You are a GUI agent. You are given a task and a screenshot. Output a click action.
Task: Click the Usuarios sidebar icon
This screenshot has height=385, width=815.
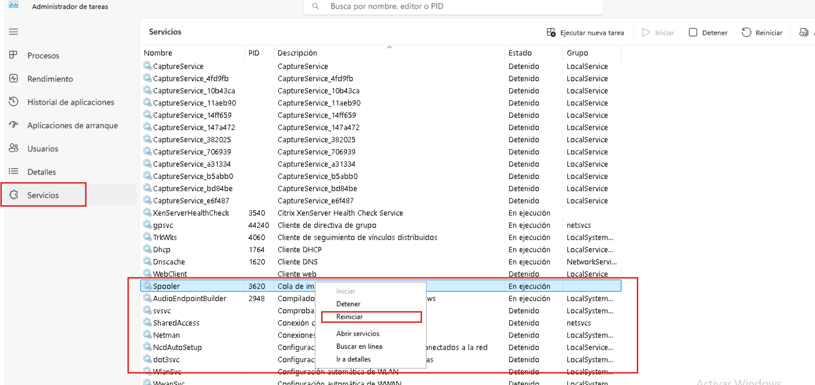[13, 148]
